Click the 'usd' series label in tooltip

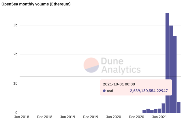point(110,91)
